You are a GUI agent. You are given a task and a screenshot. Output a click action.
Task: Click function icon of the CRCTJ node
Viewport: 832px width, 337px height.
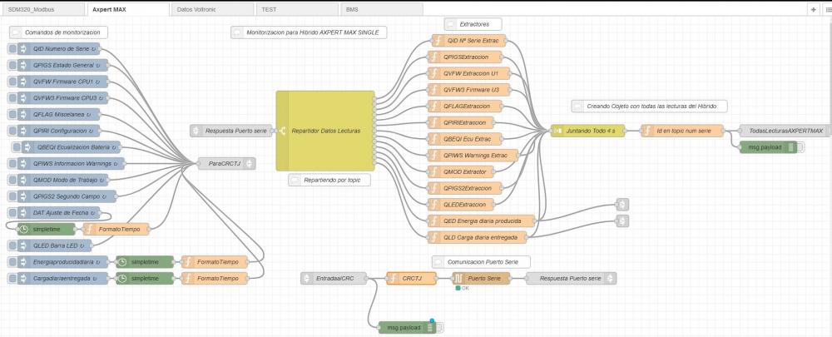pyautogui.click(x=393, y=279)
